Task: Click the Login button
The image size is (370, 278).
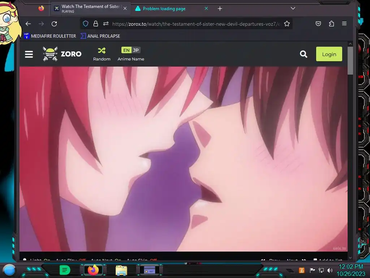Action: pyautogui.click(x=329, y=54)
